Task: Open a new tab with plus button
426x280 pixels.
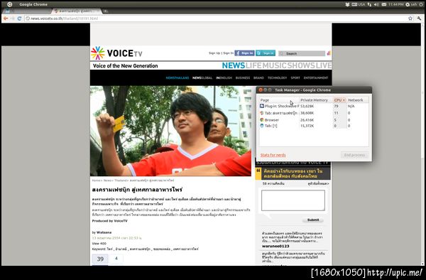Action: [105, 11]
